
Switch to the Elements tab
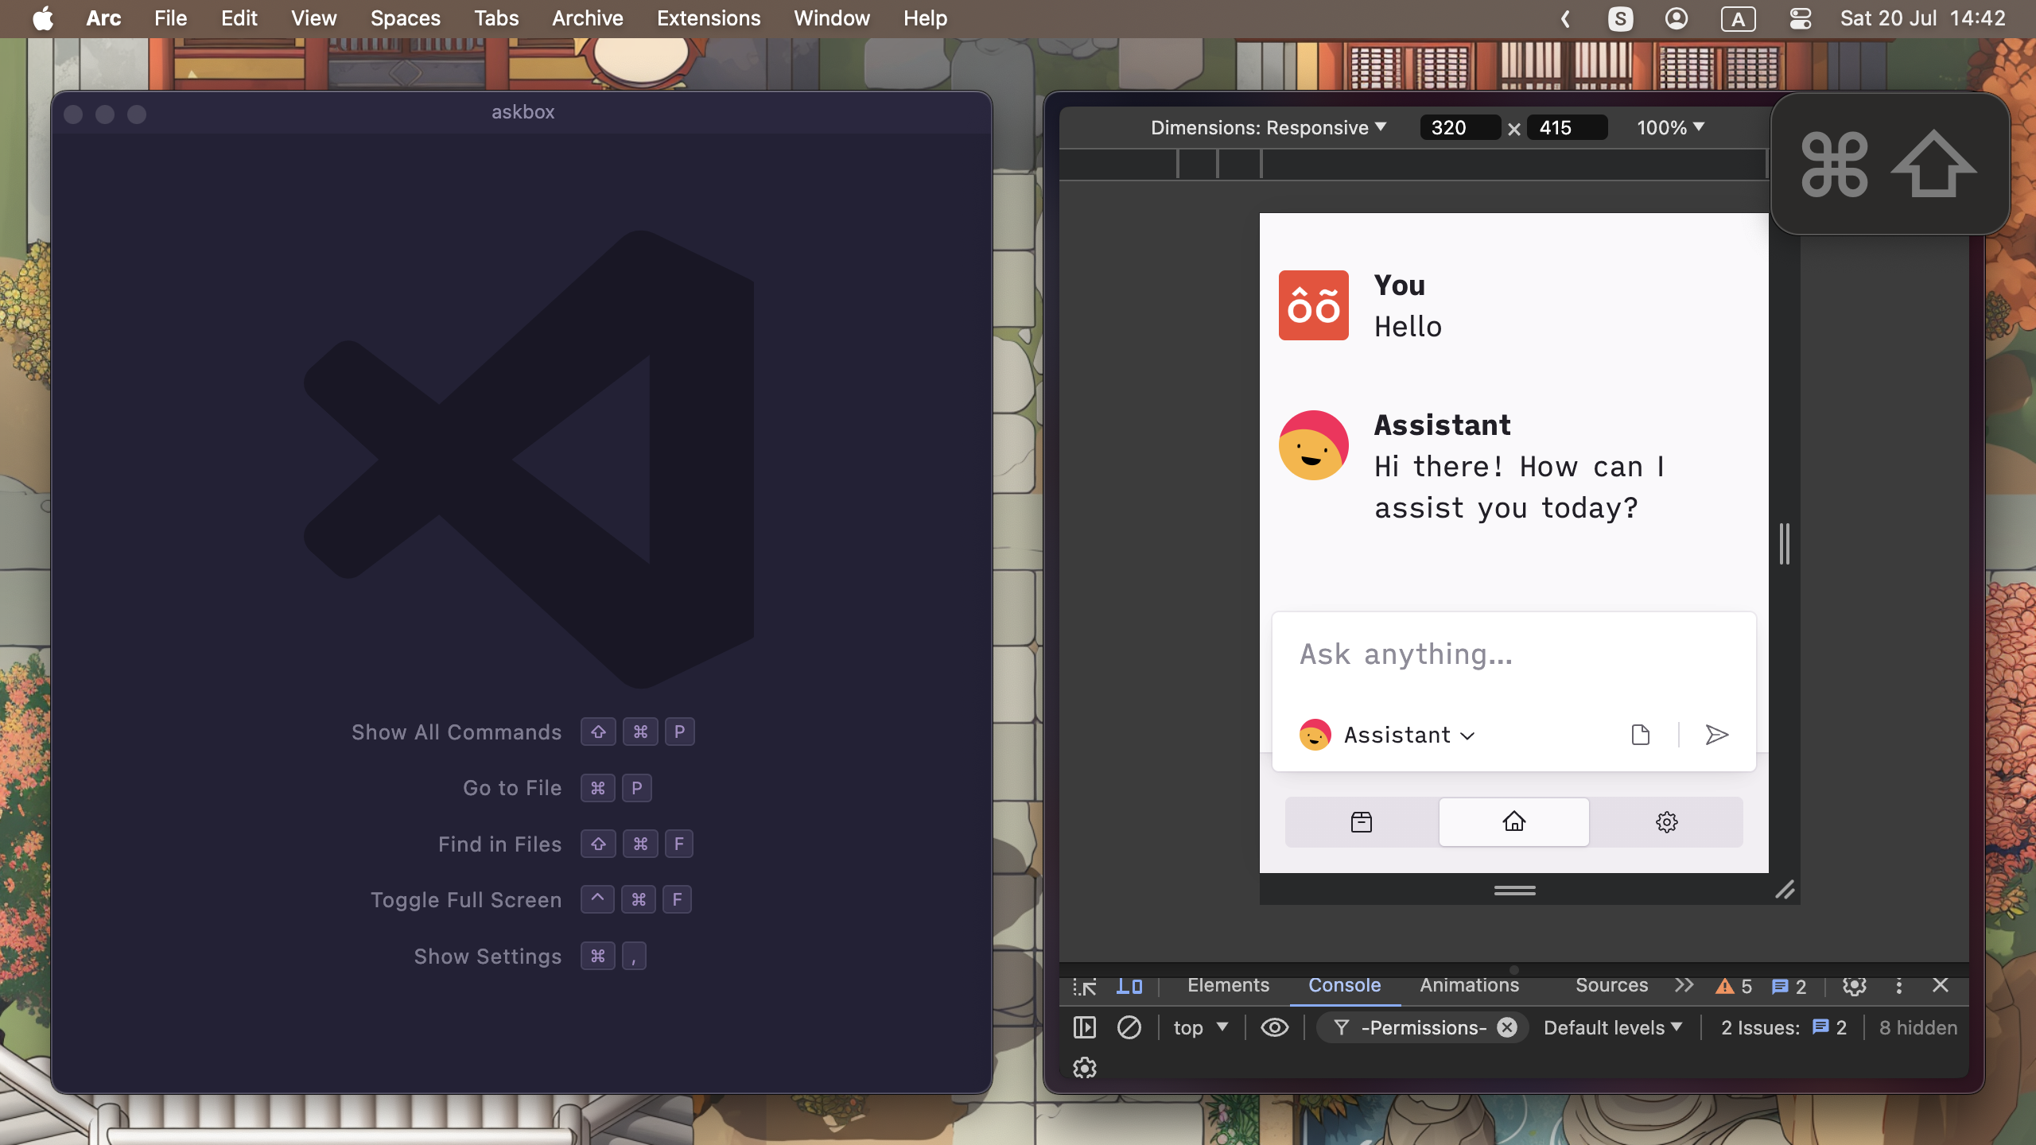(1228, 985)
